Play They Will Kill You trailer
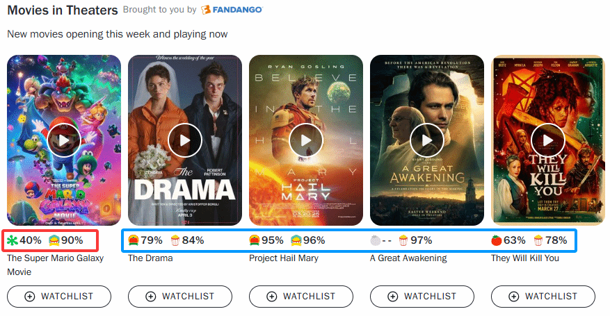This screenshot has height=316, width=610. click(x=548, y=141)
